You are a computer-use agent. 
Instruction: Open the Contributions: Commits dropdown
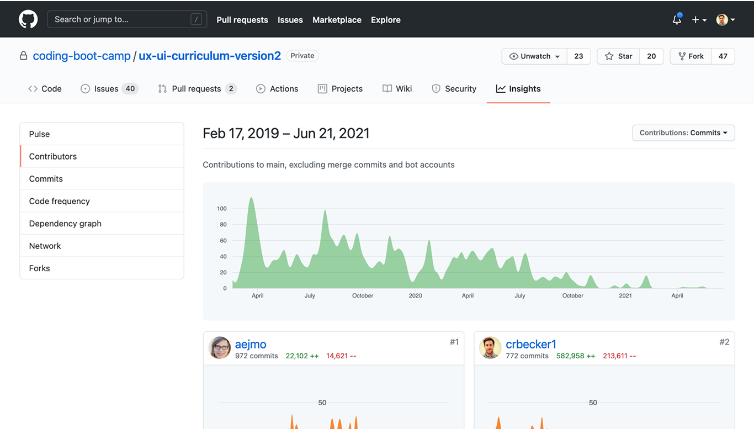683,133
